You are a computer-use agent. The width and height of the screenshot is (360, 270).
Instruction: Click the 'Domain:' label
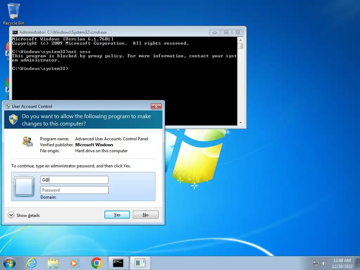(x=48, y=197)
